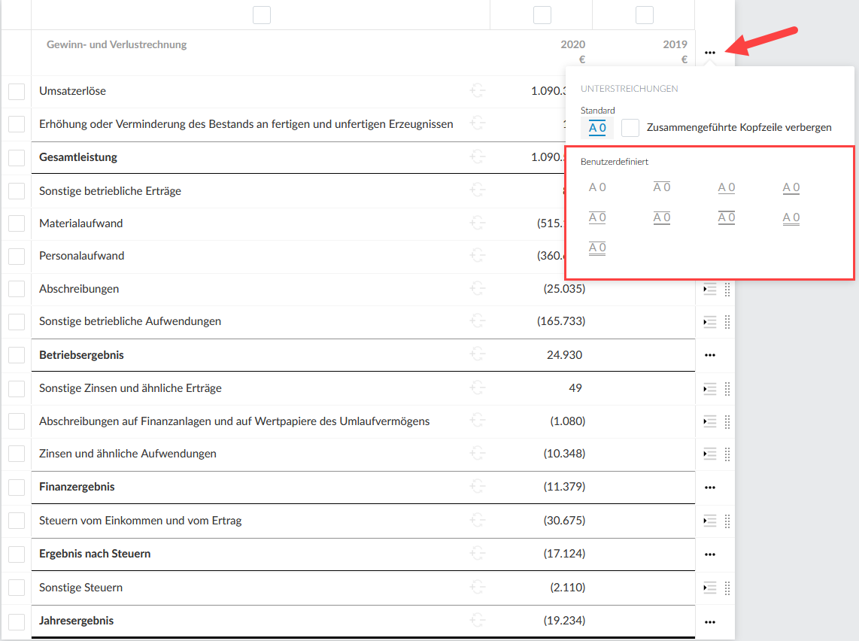
Task: Apply custom thick single underline style
Action: tap(791, 187)
